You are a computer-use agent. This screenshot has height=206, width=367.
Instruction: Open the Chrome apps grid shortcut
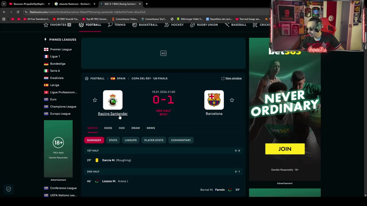click(x=4, y=19)
